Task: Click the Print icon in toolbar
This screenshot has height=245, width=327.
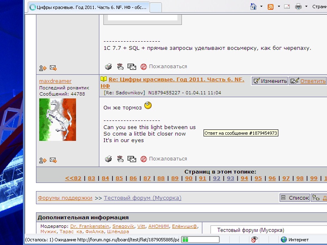Action: coord(298,7)
